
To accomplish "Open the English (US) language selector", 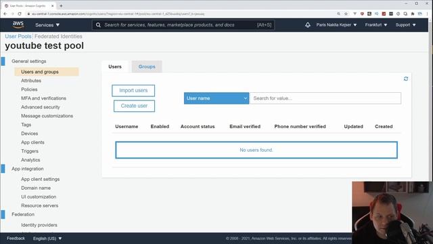I will coord(47,238).
